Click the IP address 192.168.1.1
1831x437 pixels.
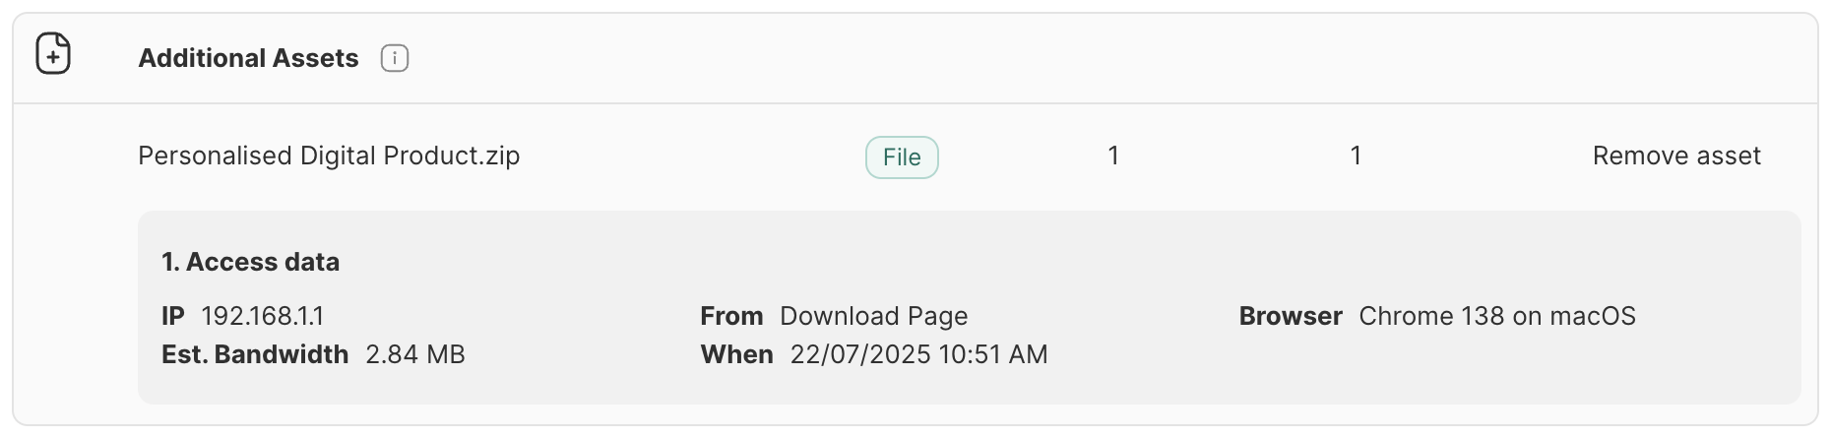262,316
